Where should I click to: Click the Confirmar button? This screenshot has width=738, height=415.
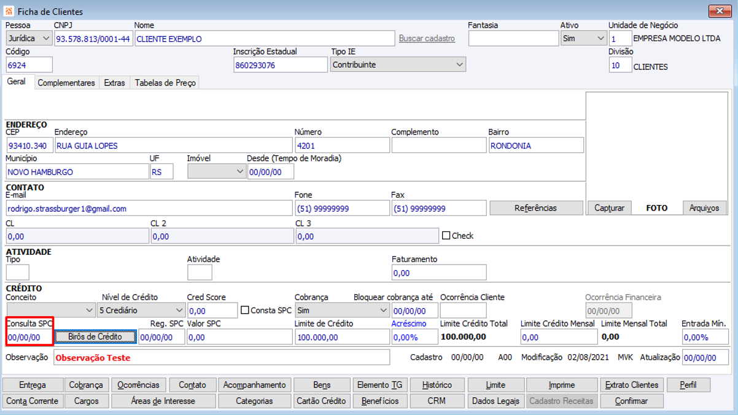pos(631,401)
